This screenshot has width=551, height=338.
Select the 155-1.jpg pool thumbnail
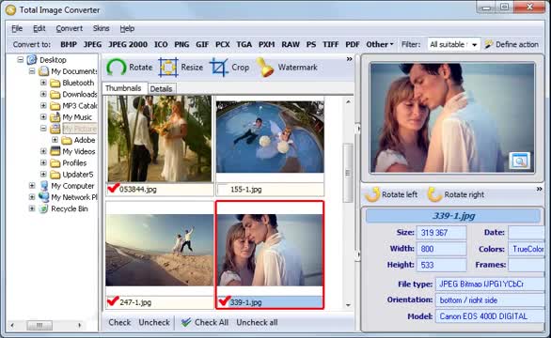(x=270, y=137)
